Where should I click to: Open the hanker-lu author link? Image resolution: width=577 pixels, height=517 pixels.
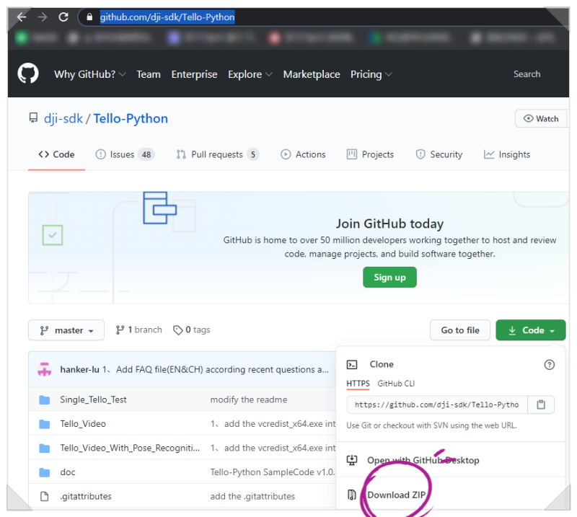[79, 369]
